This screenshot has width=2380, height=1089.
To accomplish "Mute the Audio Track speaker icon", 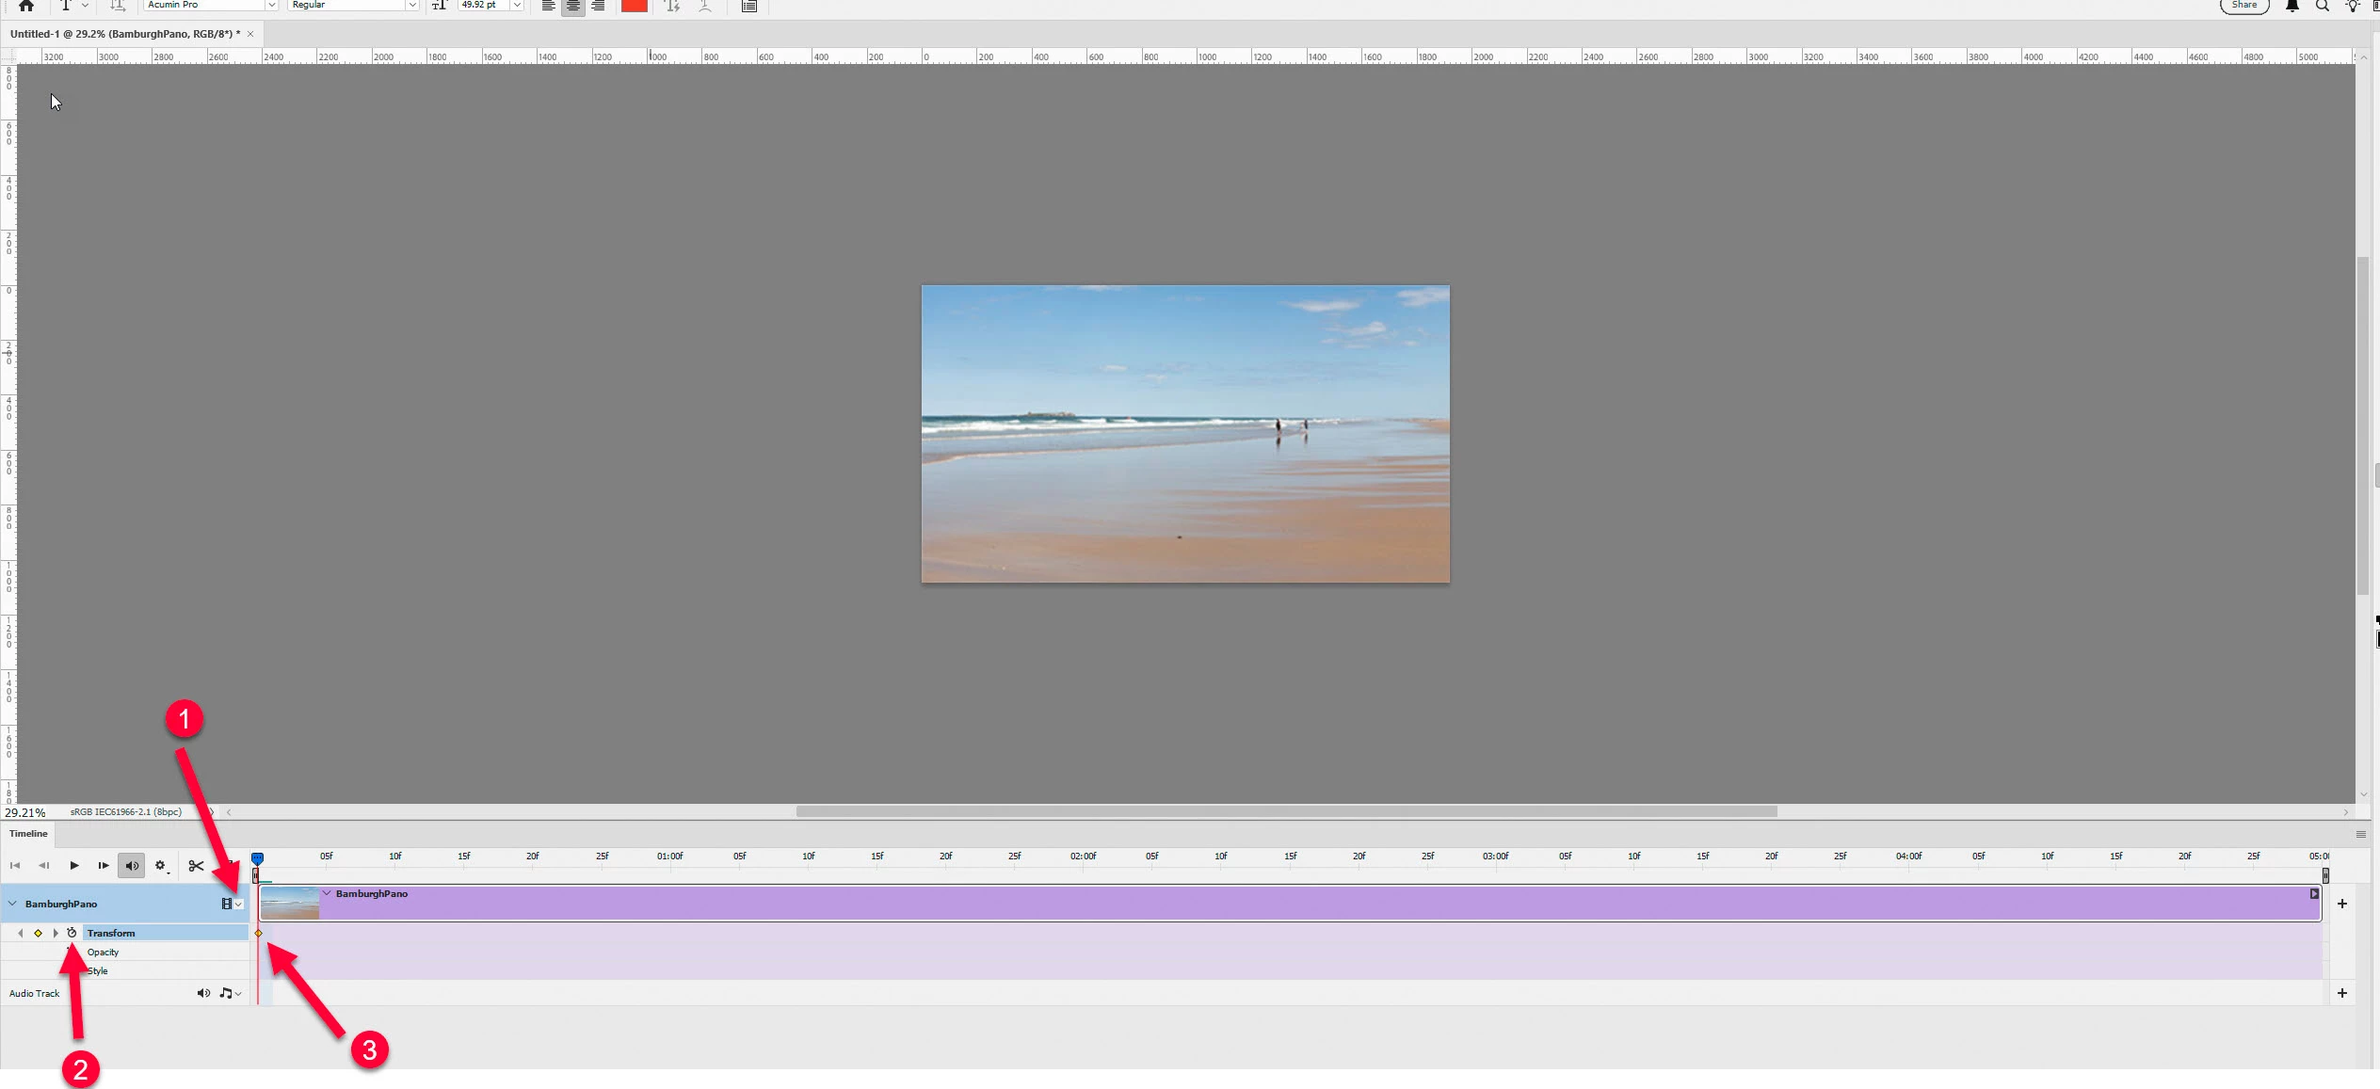I will point(203,993).
